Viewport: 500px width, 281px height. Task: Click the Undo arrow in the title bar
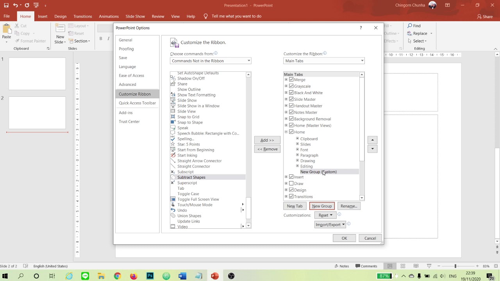click(x=15, y=5)
